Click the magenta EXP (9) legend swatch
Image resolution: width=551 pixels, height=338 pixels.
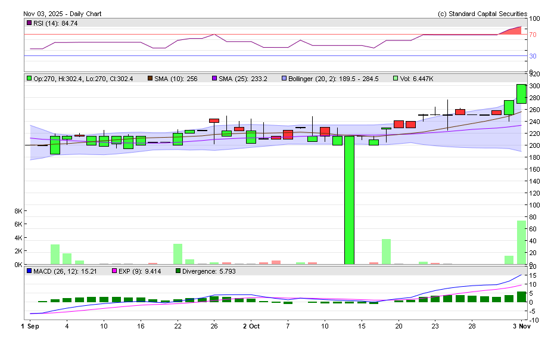(114, 271)
